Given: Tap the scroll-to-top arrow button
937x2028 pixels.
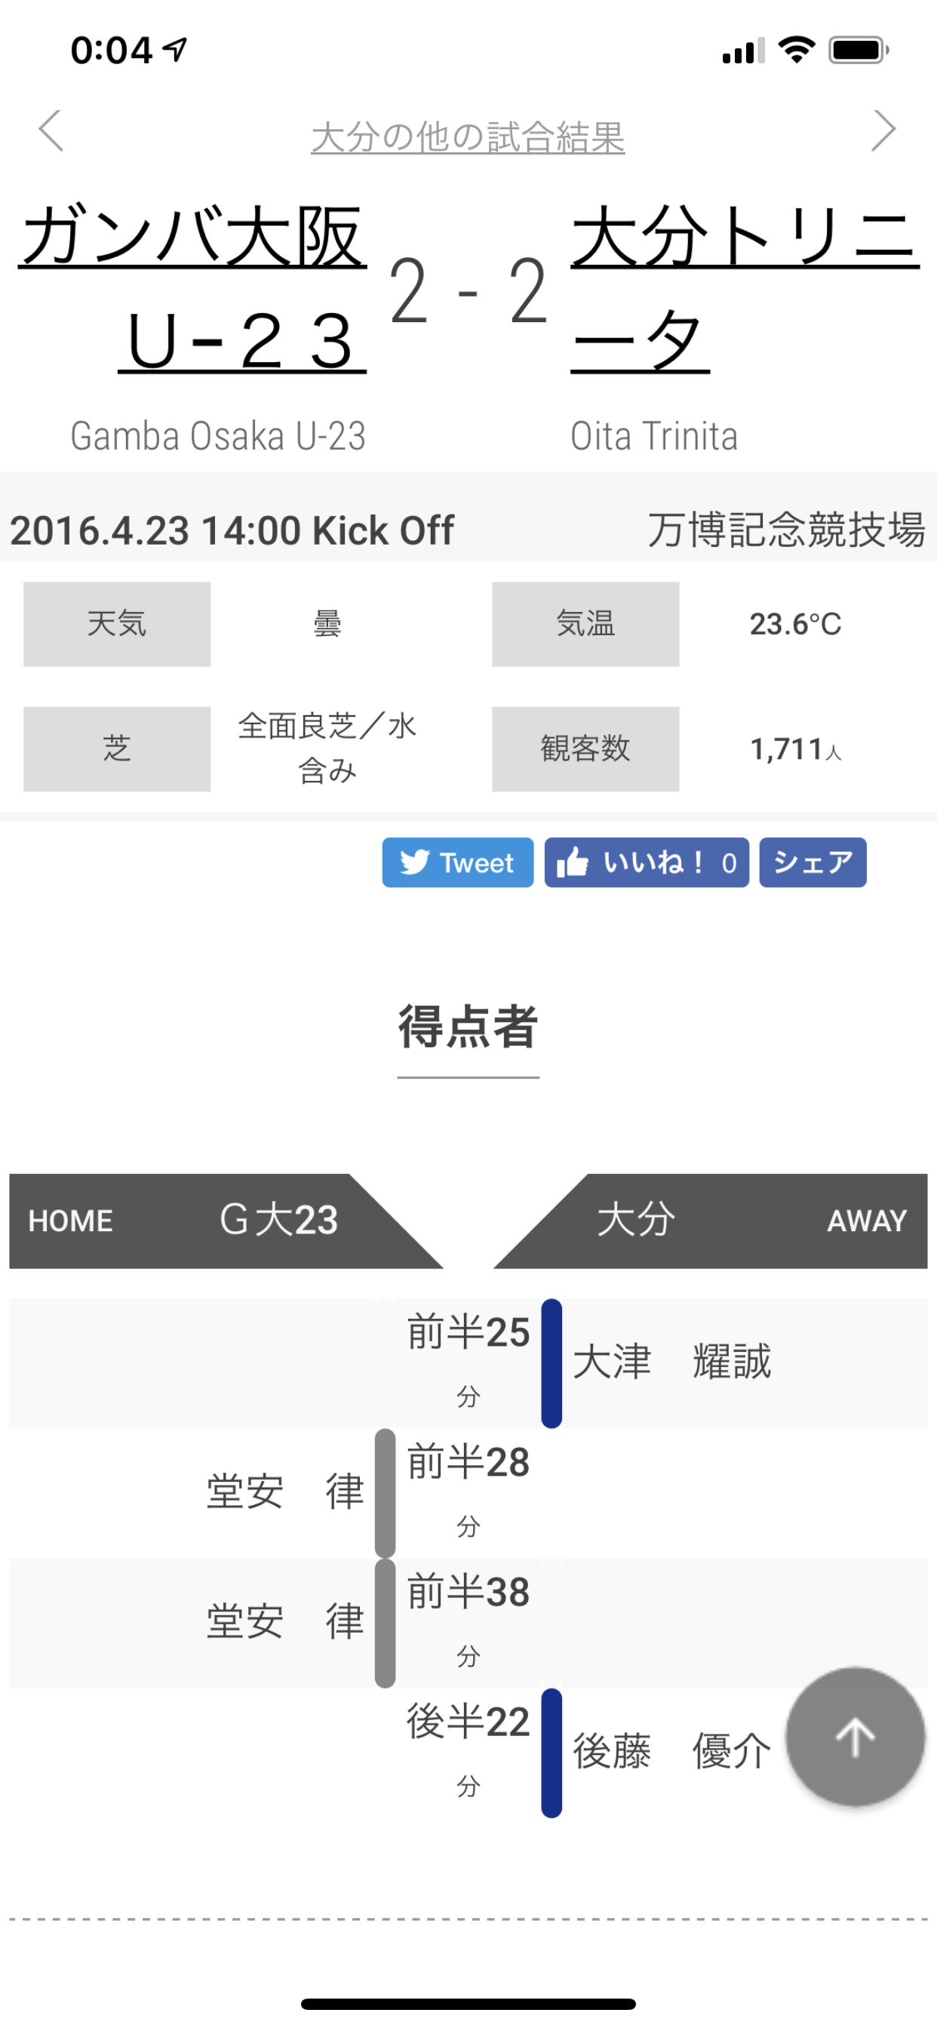Looking at the screenshot, I should (x=854, y=1736).
